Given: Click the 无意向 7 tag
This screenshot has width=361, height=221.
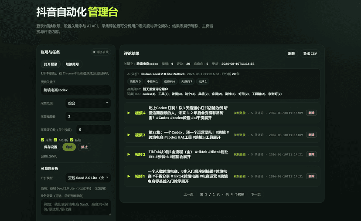Looking at the screenshot, I should pyautogui.click(x=187, y=81).
